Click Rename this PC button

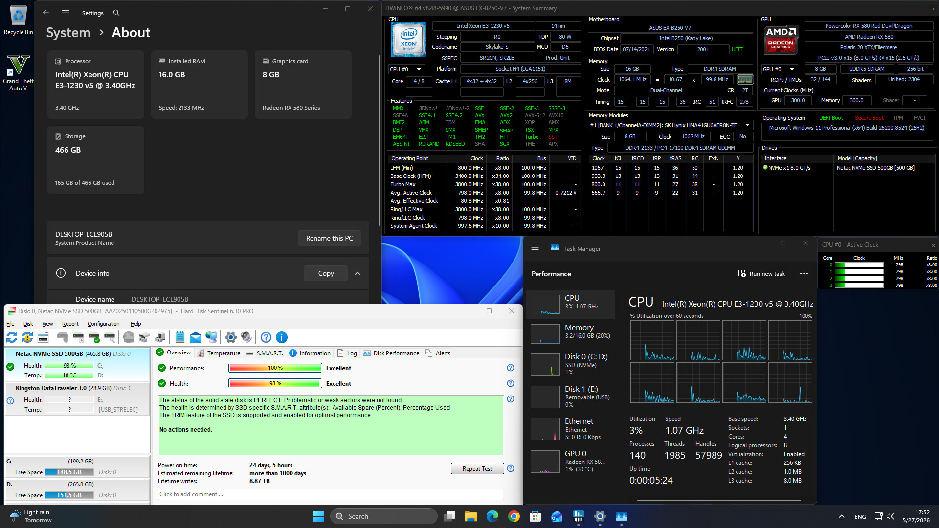tap(330, 238)
